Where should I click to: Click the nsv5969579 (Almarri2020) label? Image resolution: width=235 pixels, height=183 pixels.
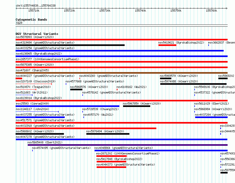click(179, 76)
